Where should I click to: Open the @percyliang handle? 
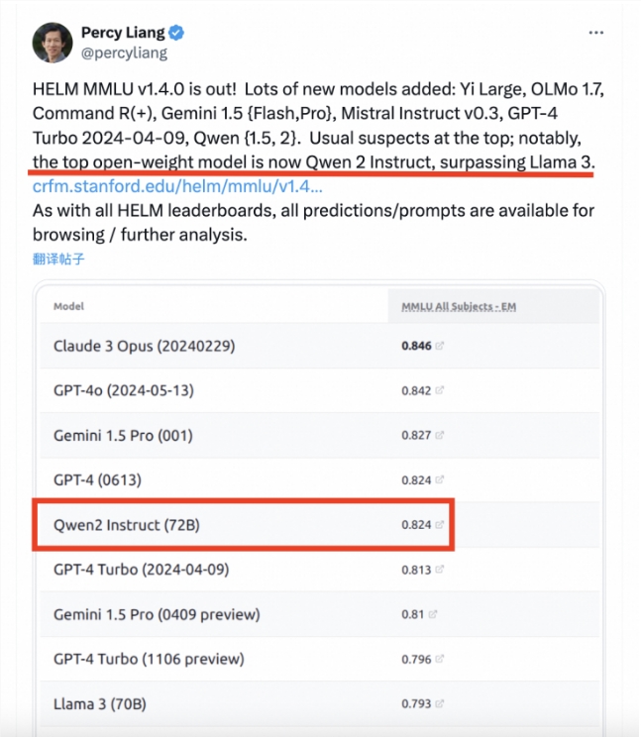pos(124,53)
